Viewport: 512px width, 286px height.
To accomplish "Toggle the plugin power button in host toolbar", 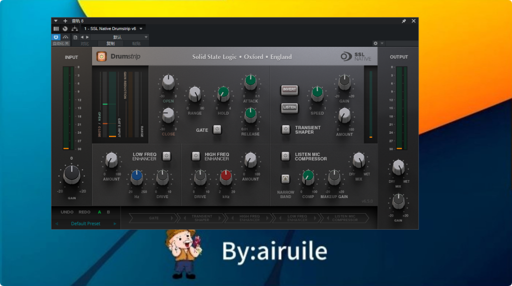I will [56, 37].
